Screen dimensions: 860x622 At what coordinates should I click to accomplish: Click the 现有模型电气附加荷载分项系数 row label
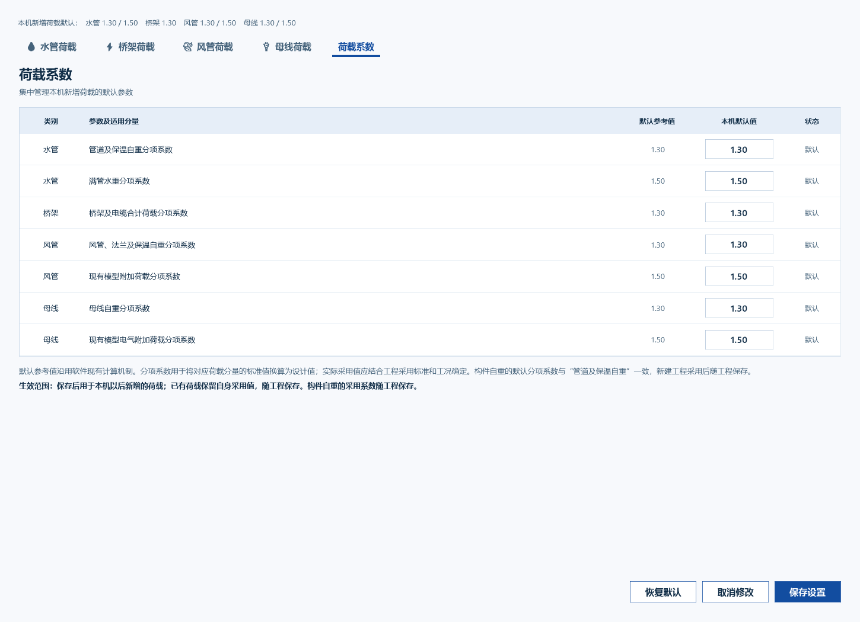[142, 340]
